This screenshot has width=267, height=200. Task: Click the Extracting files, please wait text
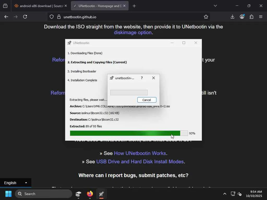coord(88,100)
